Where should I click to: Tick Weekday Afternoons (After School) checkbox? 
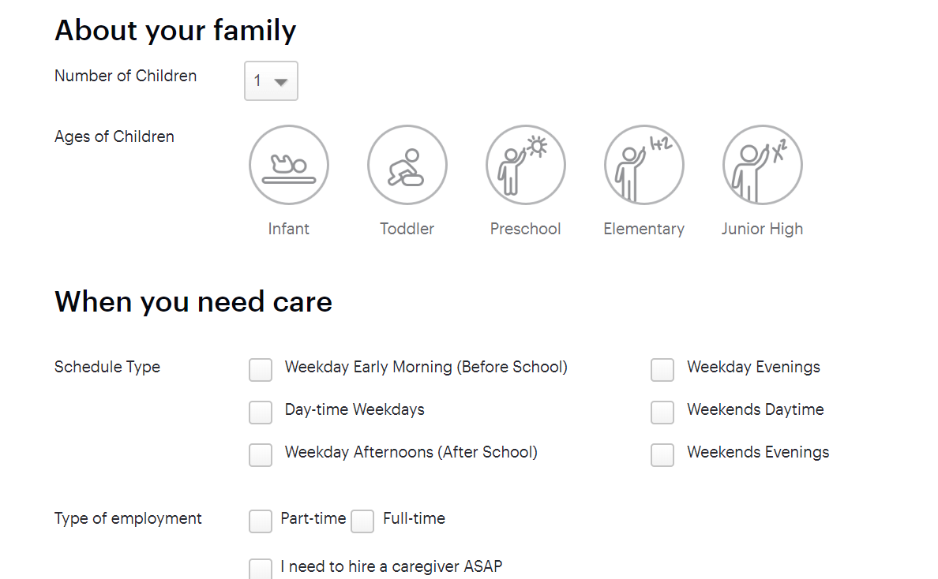(x=261, y=454)
